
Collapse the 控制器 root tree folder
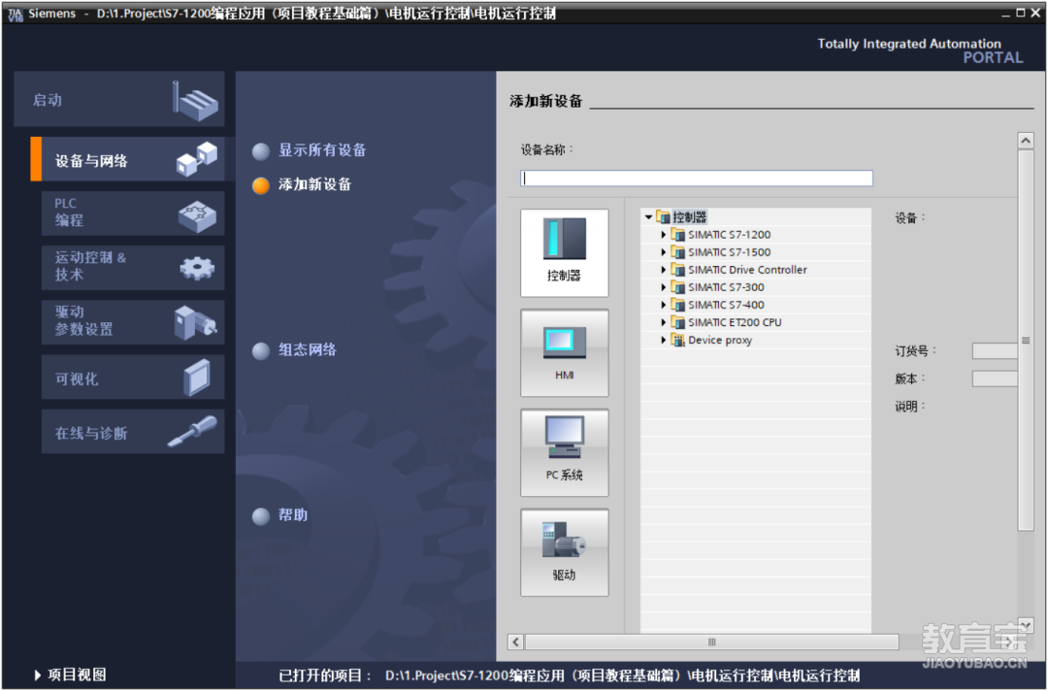pyautogui.click(x=648, y=217)
